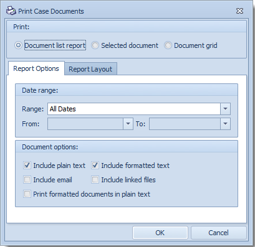Tick Print formatted documents in plain text
255x247 pixels.
27,194
